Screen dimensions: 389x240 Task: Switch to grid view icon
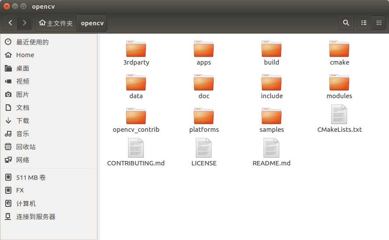pos(379,23)
